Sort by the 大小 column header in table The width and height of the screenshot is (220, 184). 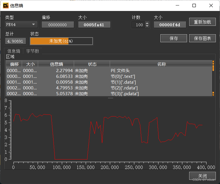30,64
